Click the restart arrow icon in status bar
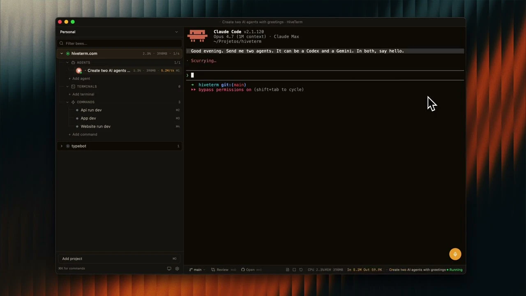Screen dimensions: 526x296 pyautogui.click(x=301, y=270)
